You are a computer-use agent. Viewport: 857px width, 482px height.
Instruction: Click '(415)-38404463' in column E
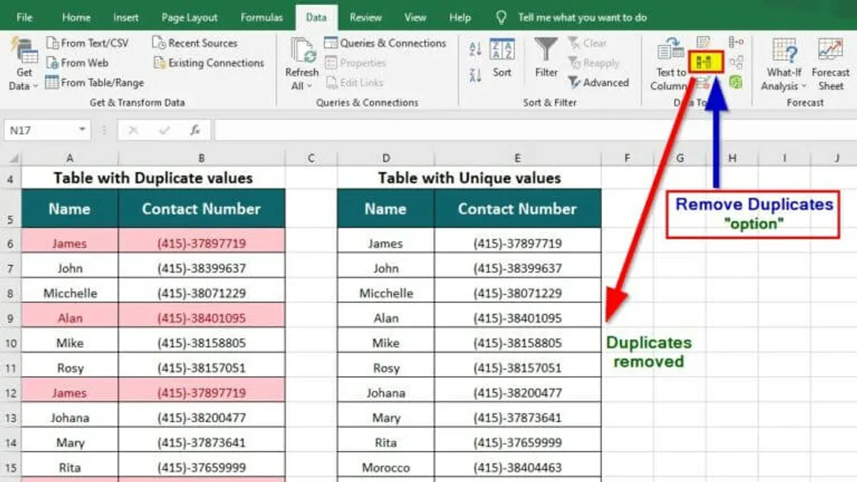pos(517,468)
